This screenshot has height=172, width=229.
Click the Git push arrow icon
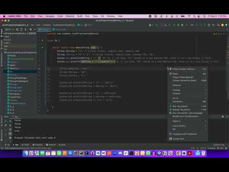[x=205, y=25]
